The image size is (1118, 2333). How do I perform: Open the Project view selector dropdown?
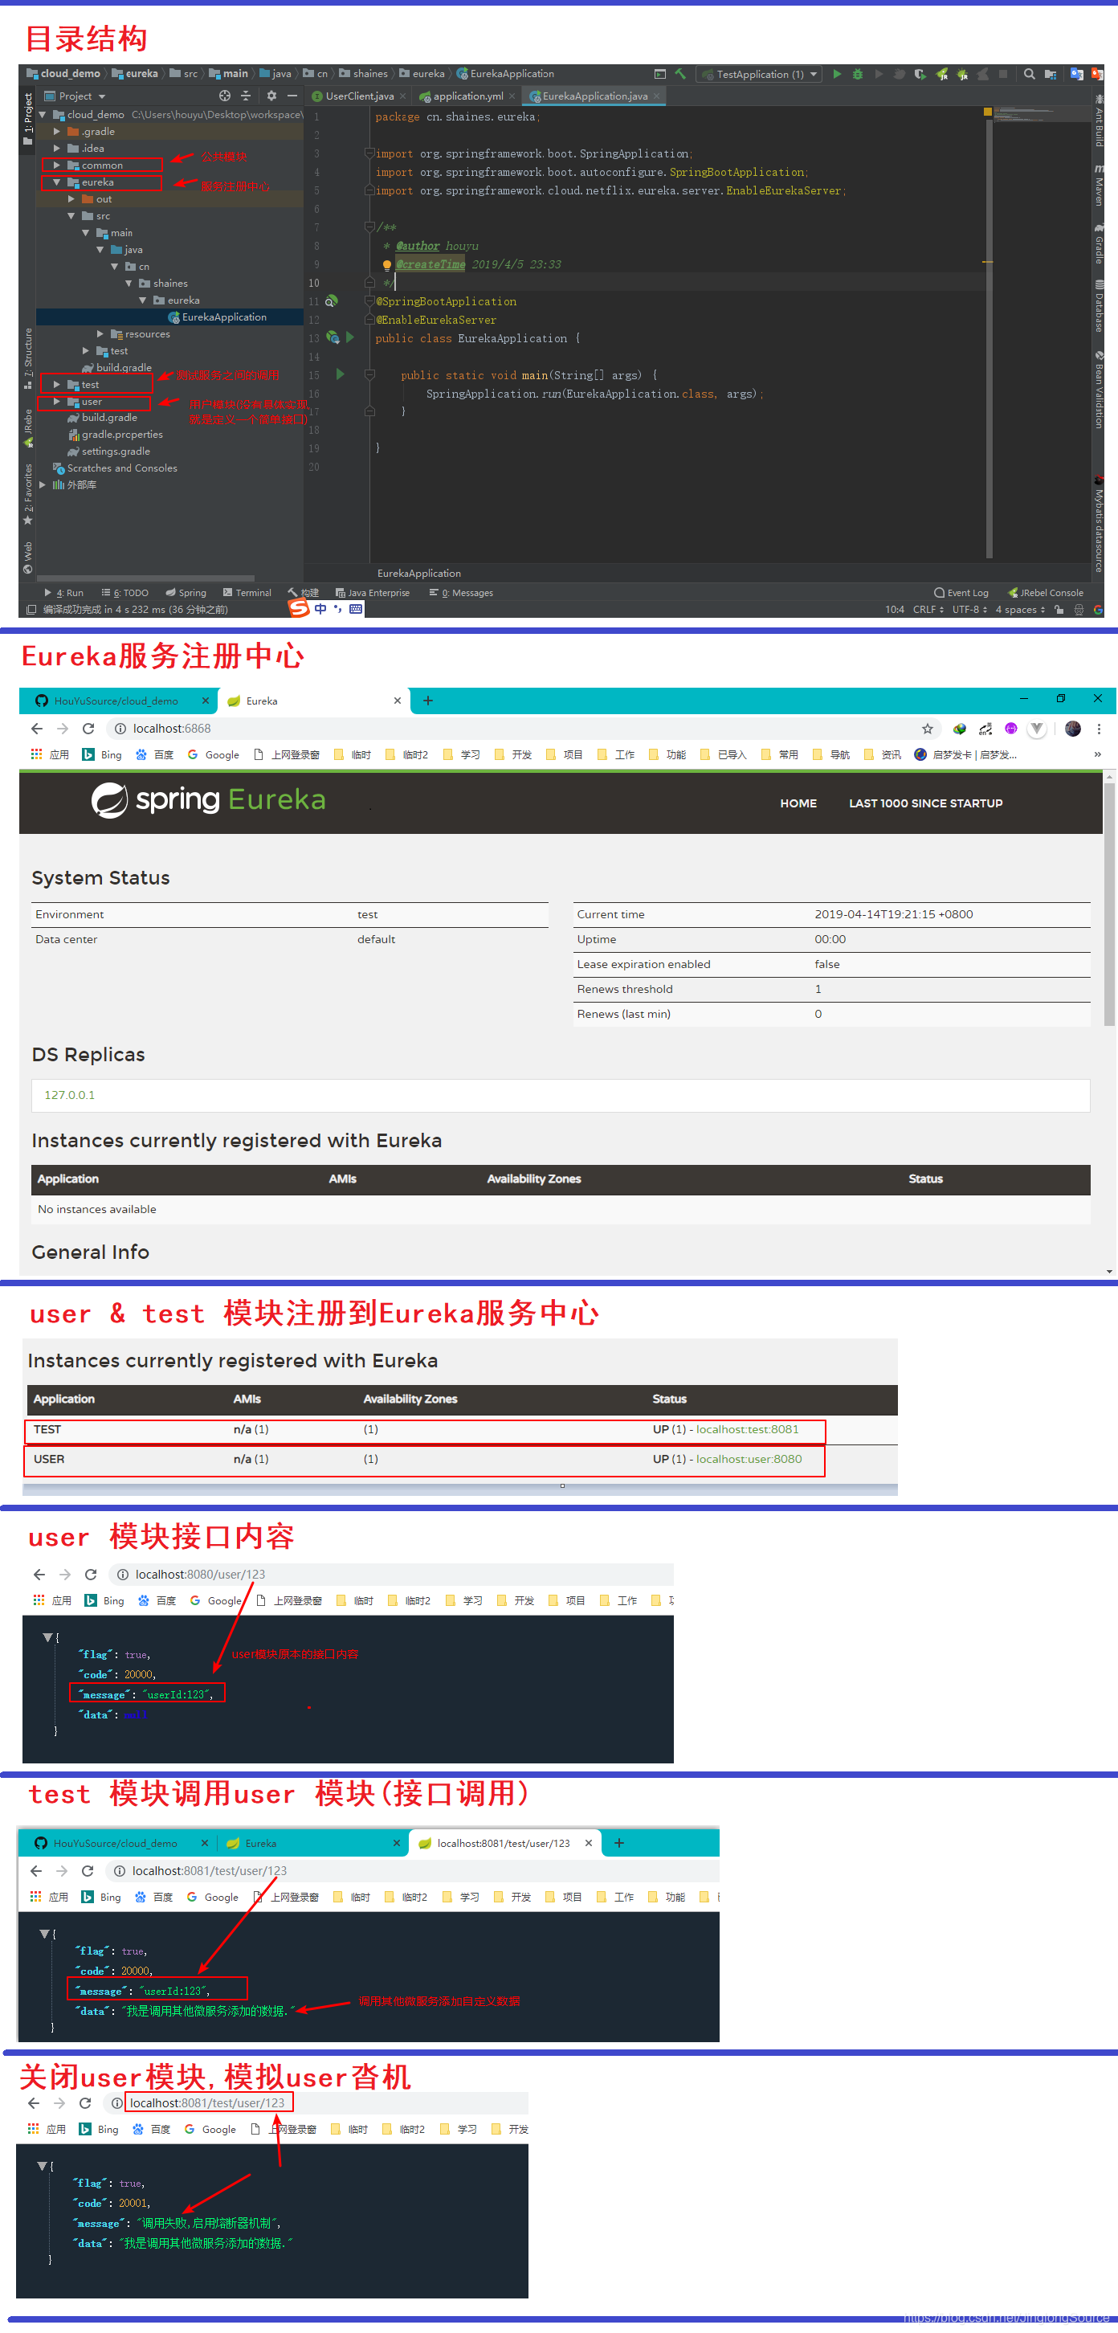coord(76,96)
